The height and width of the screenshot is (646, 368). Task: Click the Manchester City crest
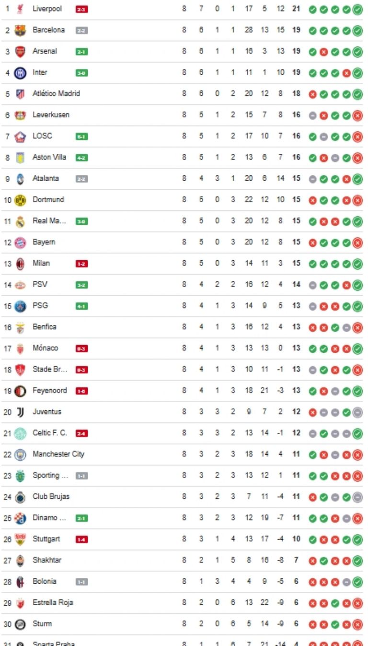pyautogui.click(x=20, y=454)
